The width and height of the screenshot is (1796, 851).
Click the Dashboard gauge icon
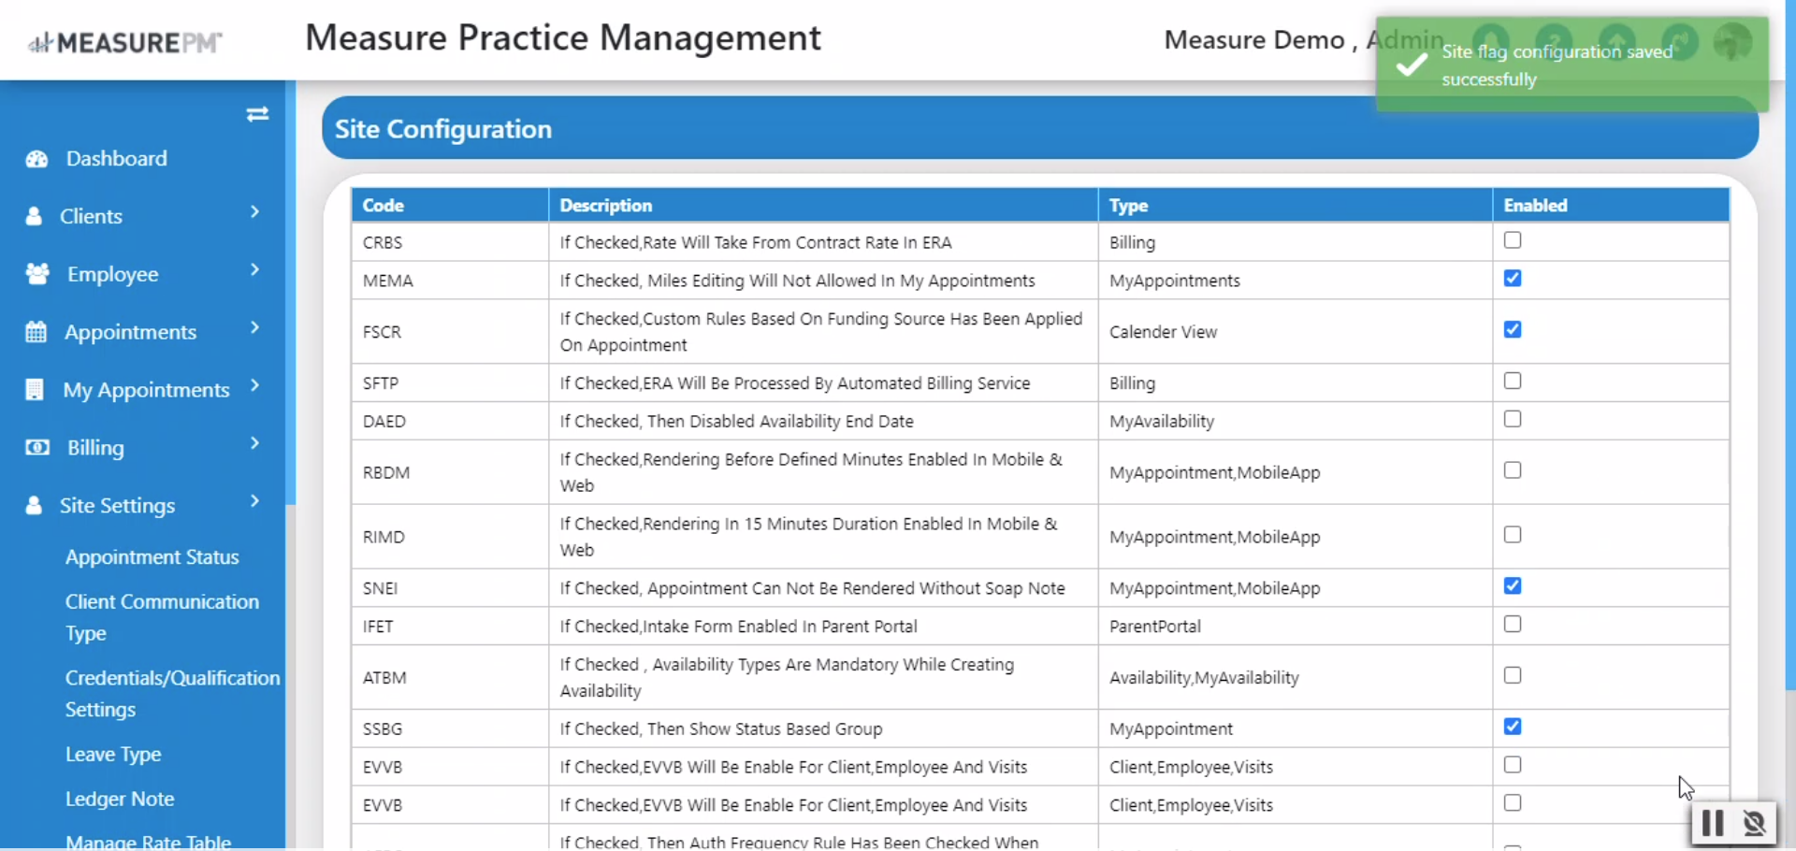pos(36,159)
